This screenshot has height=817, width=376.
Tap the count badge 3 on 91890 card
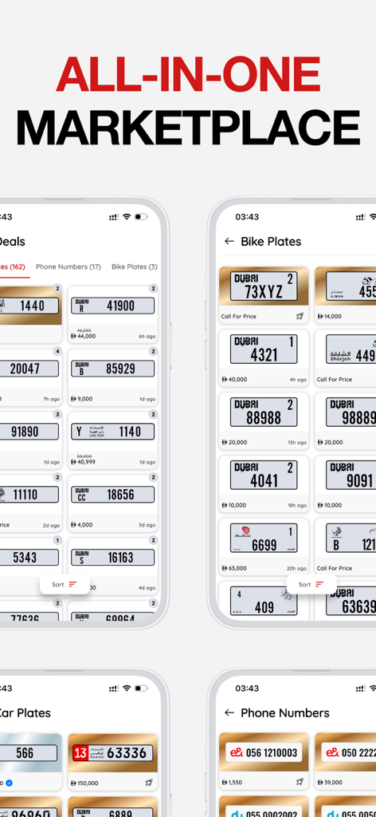tap(57, 414)
